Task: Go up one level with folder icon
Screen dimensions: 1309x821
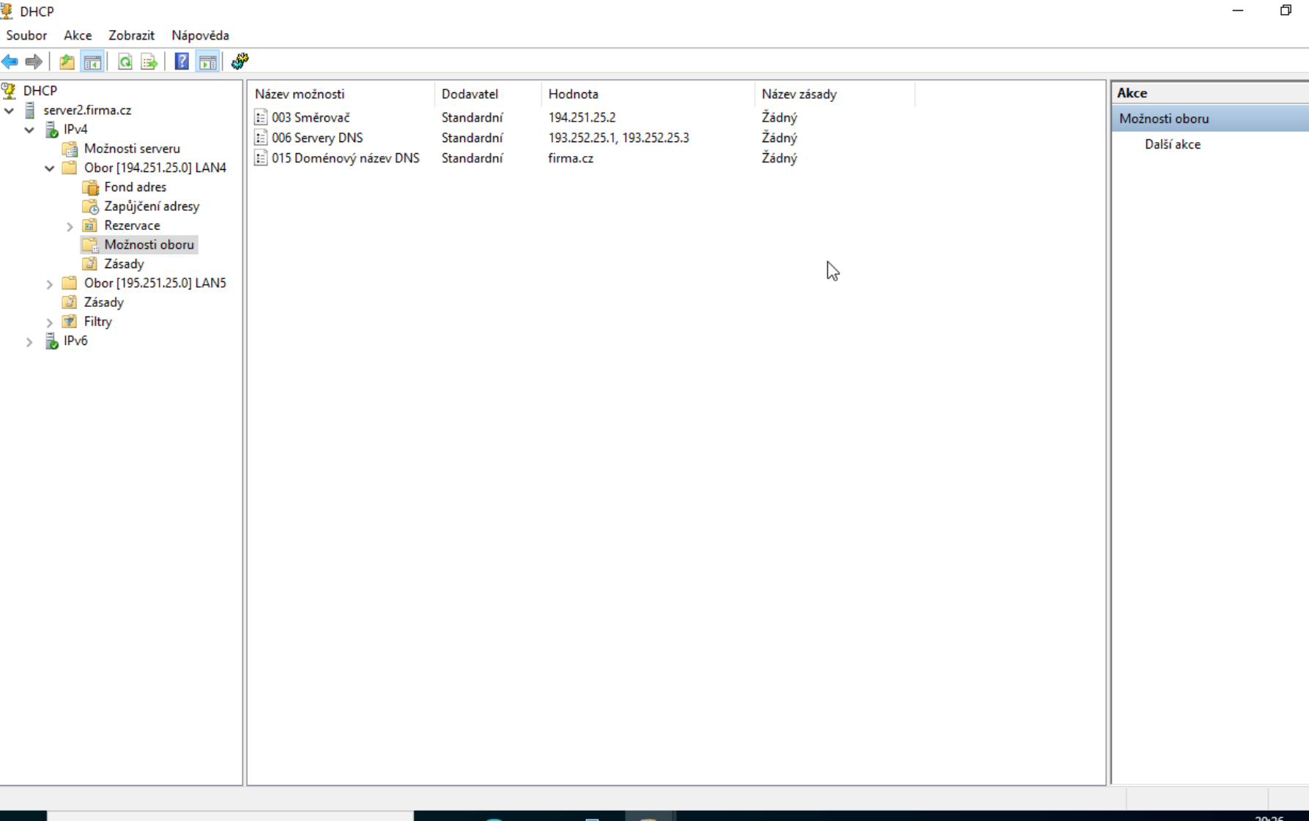Action: pos(67,62)
